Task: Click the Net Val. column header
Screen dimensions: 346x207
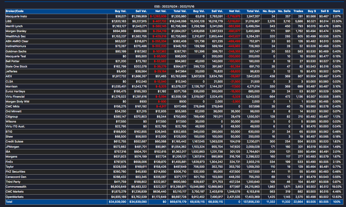Action: point(161,11)
